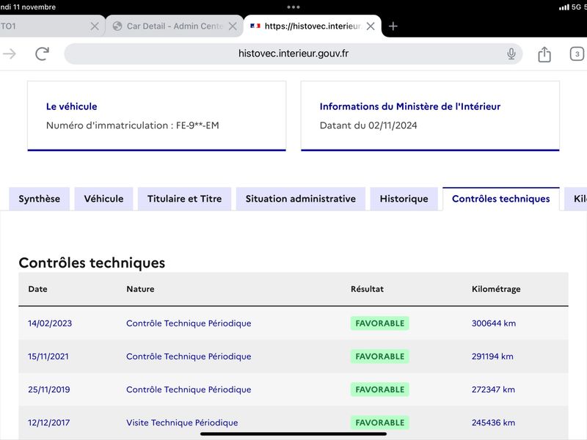587x440 pixels.
Task: Open the Synthèse tab
Action: pos(40,199)
